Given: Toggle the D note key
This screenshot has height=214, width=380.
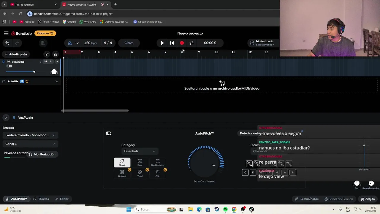Looking at the screenshot, I should [253, 172].
